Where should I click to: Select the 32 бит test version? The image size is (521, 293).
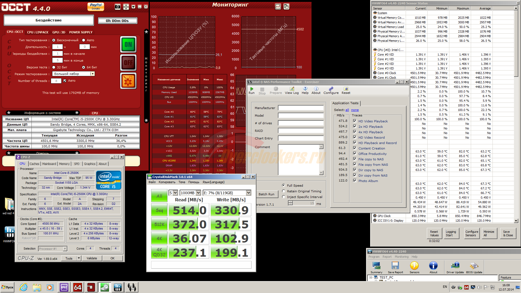[54, 67]
